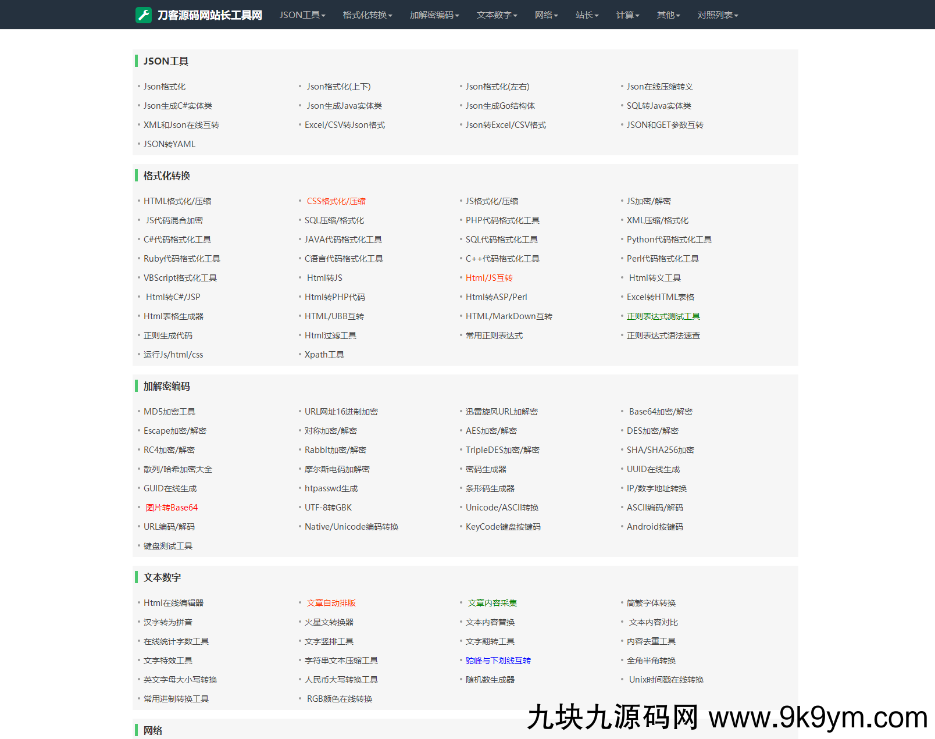Expand the 文本数字 dropdown in navbar

pyautogui.click(x=497, y=15)
